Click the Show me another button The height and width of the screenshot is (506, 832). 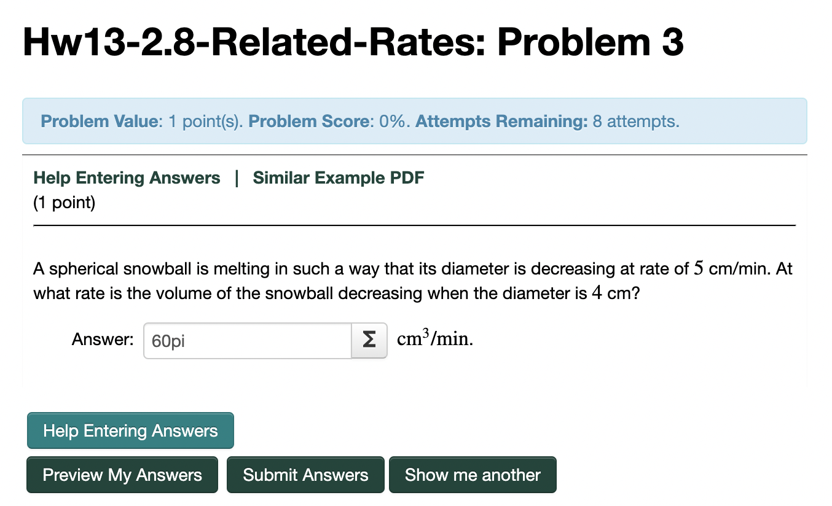tap(473, 475)
